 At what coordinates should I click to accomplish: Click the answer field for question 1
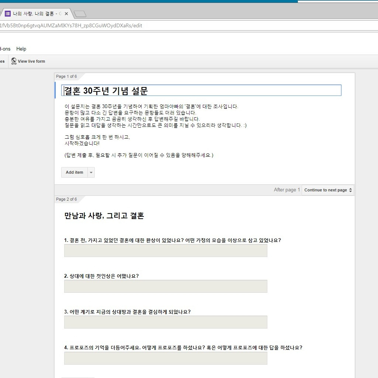point(166,250)
